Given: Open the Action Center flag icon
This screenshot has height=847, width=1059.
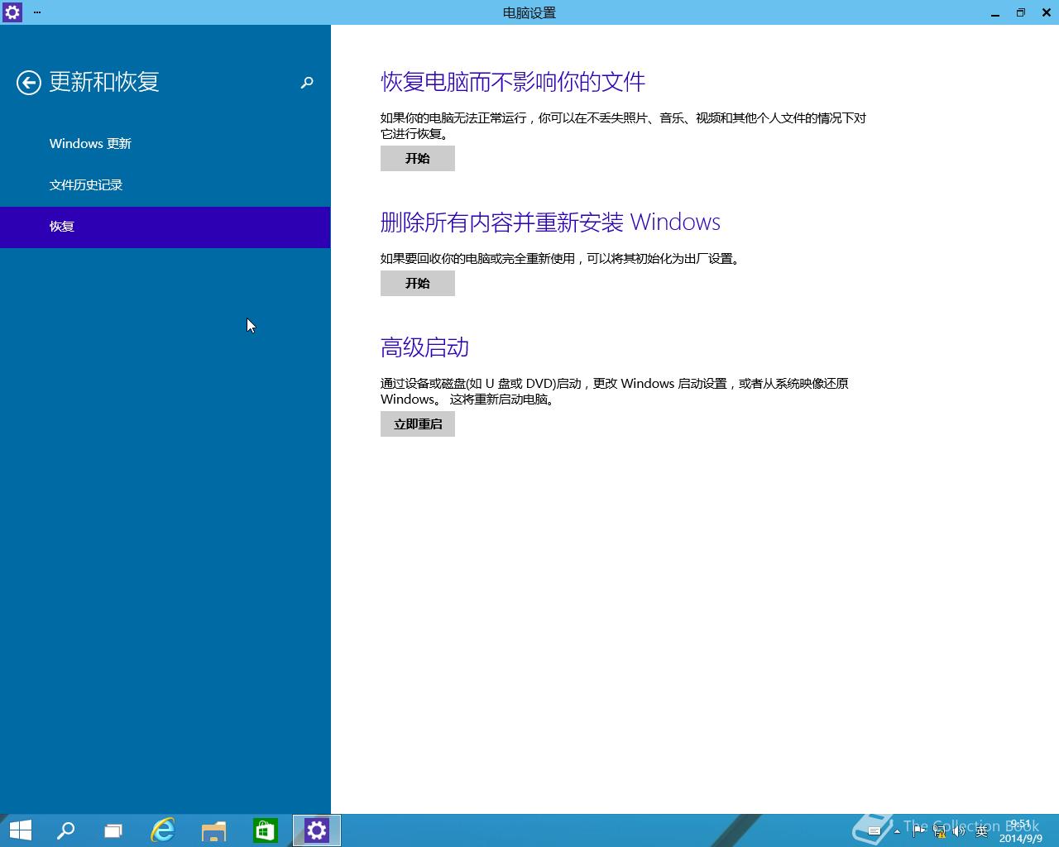Looking at the screenshot, I should 918,830.
